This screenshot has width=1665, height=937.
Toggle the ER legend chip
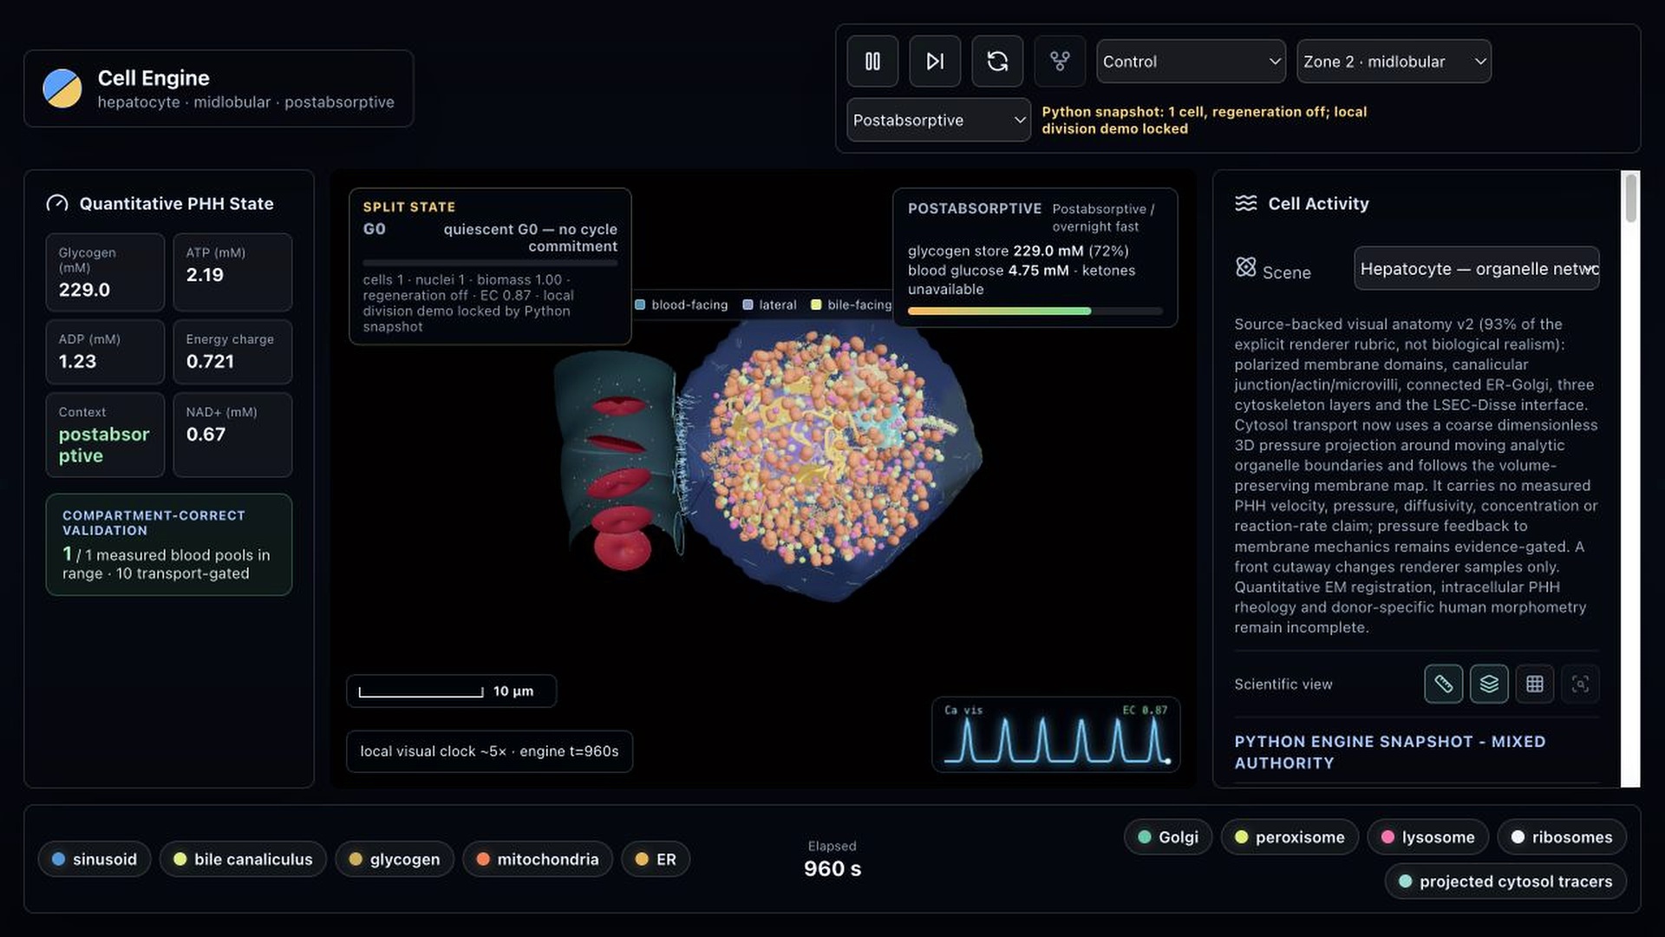[x=656, y=859]
